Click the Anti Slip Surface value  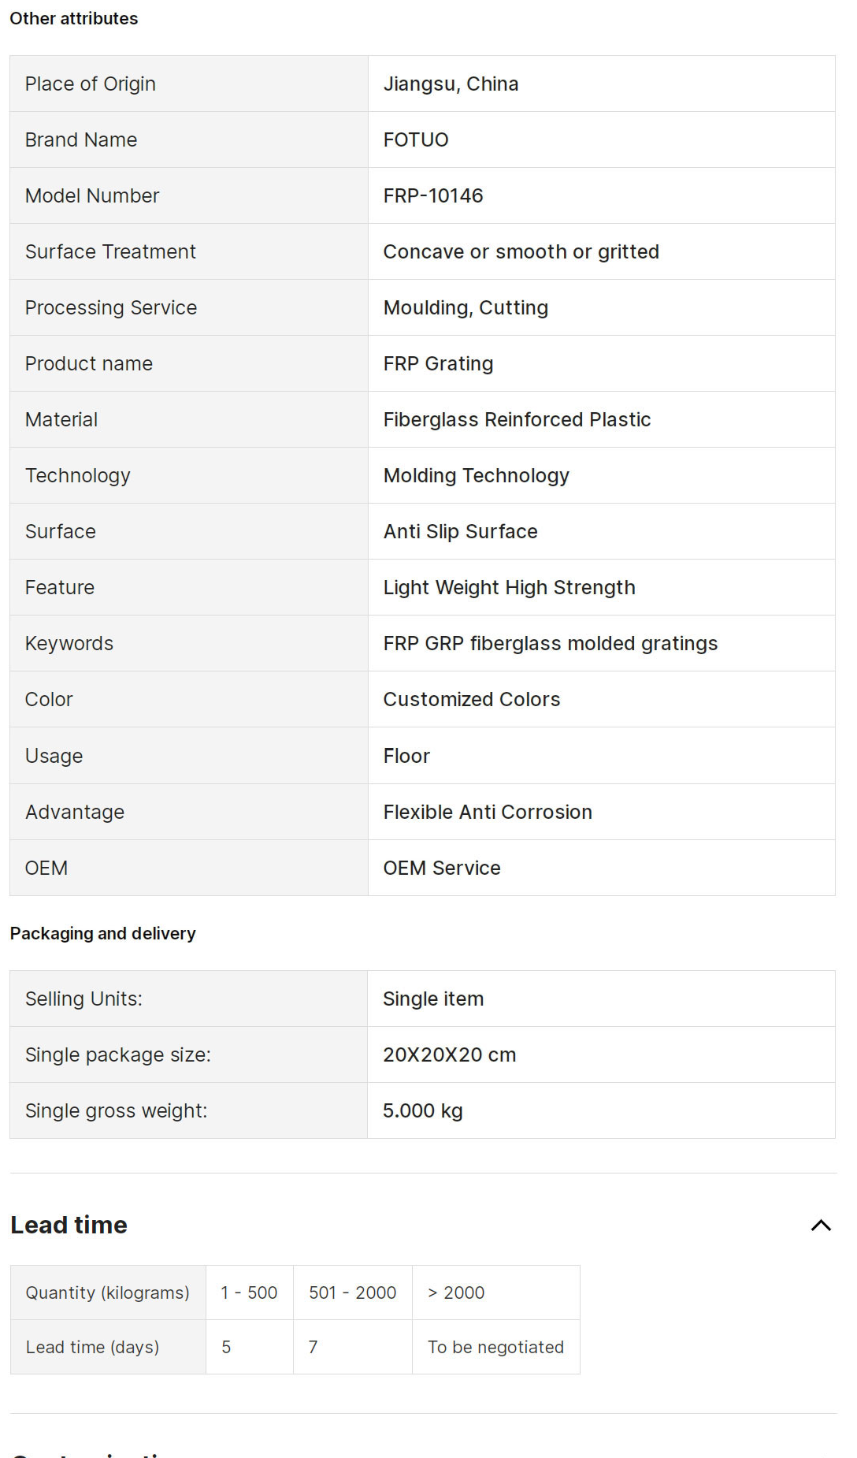tap(460, 531)
